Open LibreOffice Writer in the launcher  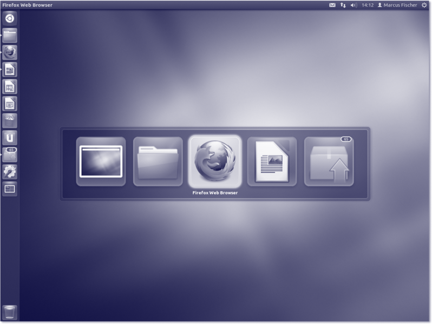coord(10,70)
